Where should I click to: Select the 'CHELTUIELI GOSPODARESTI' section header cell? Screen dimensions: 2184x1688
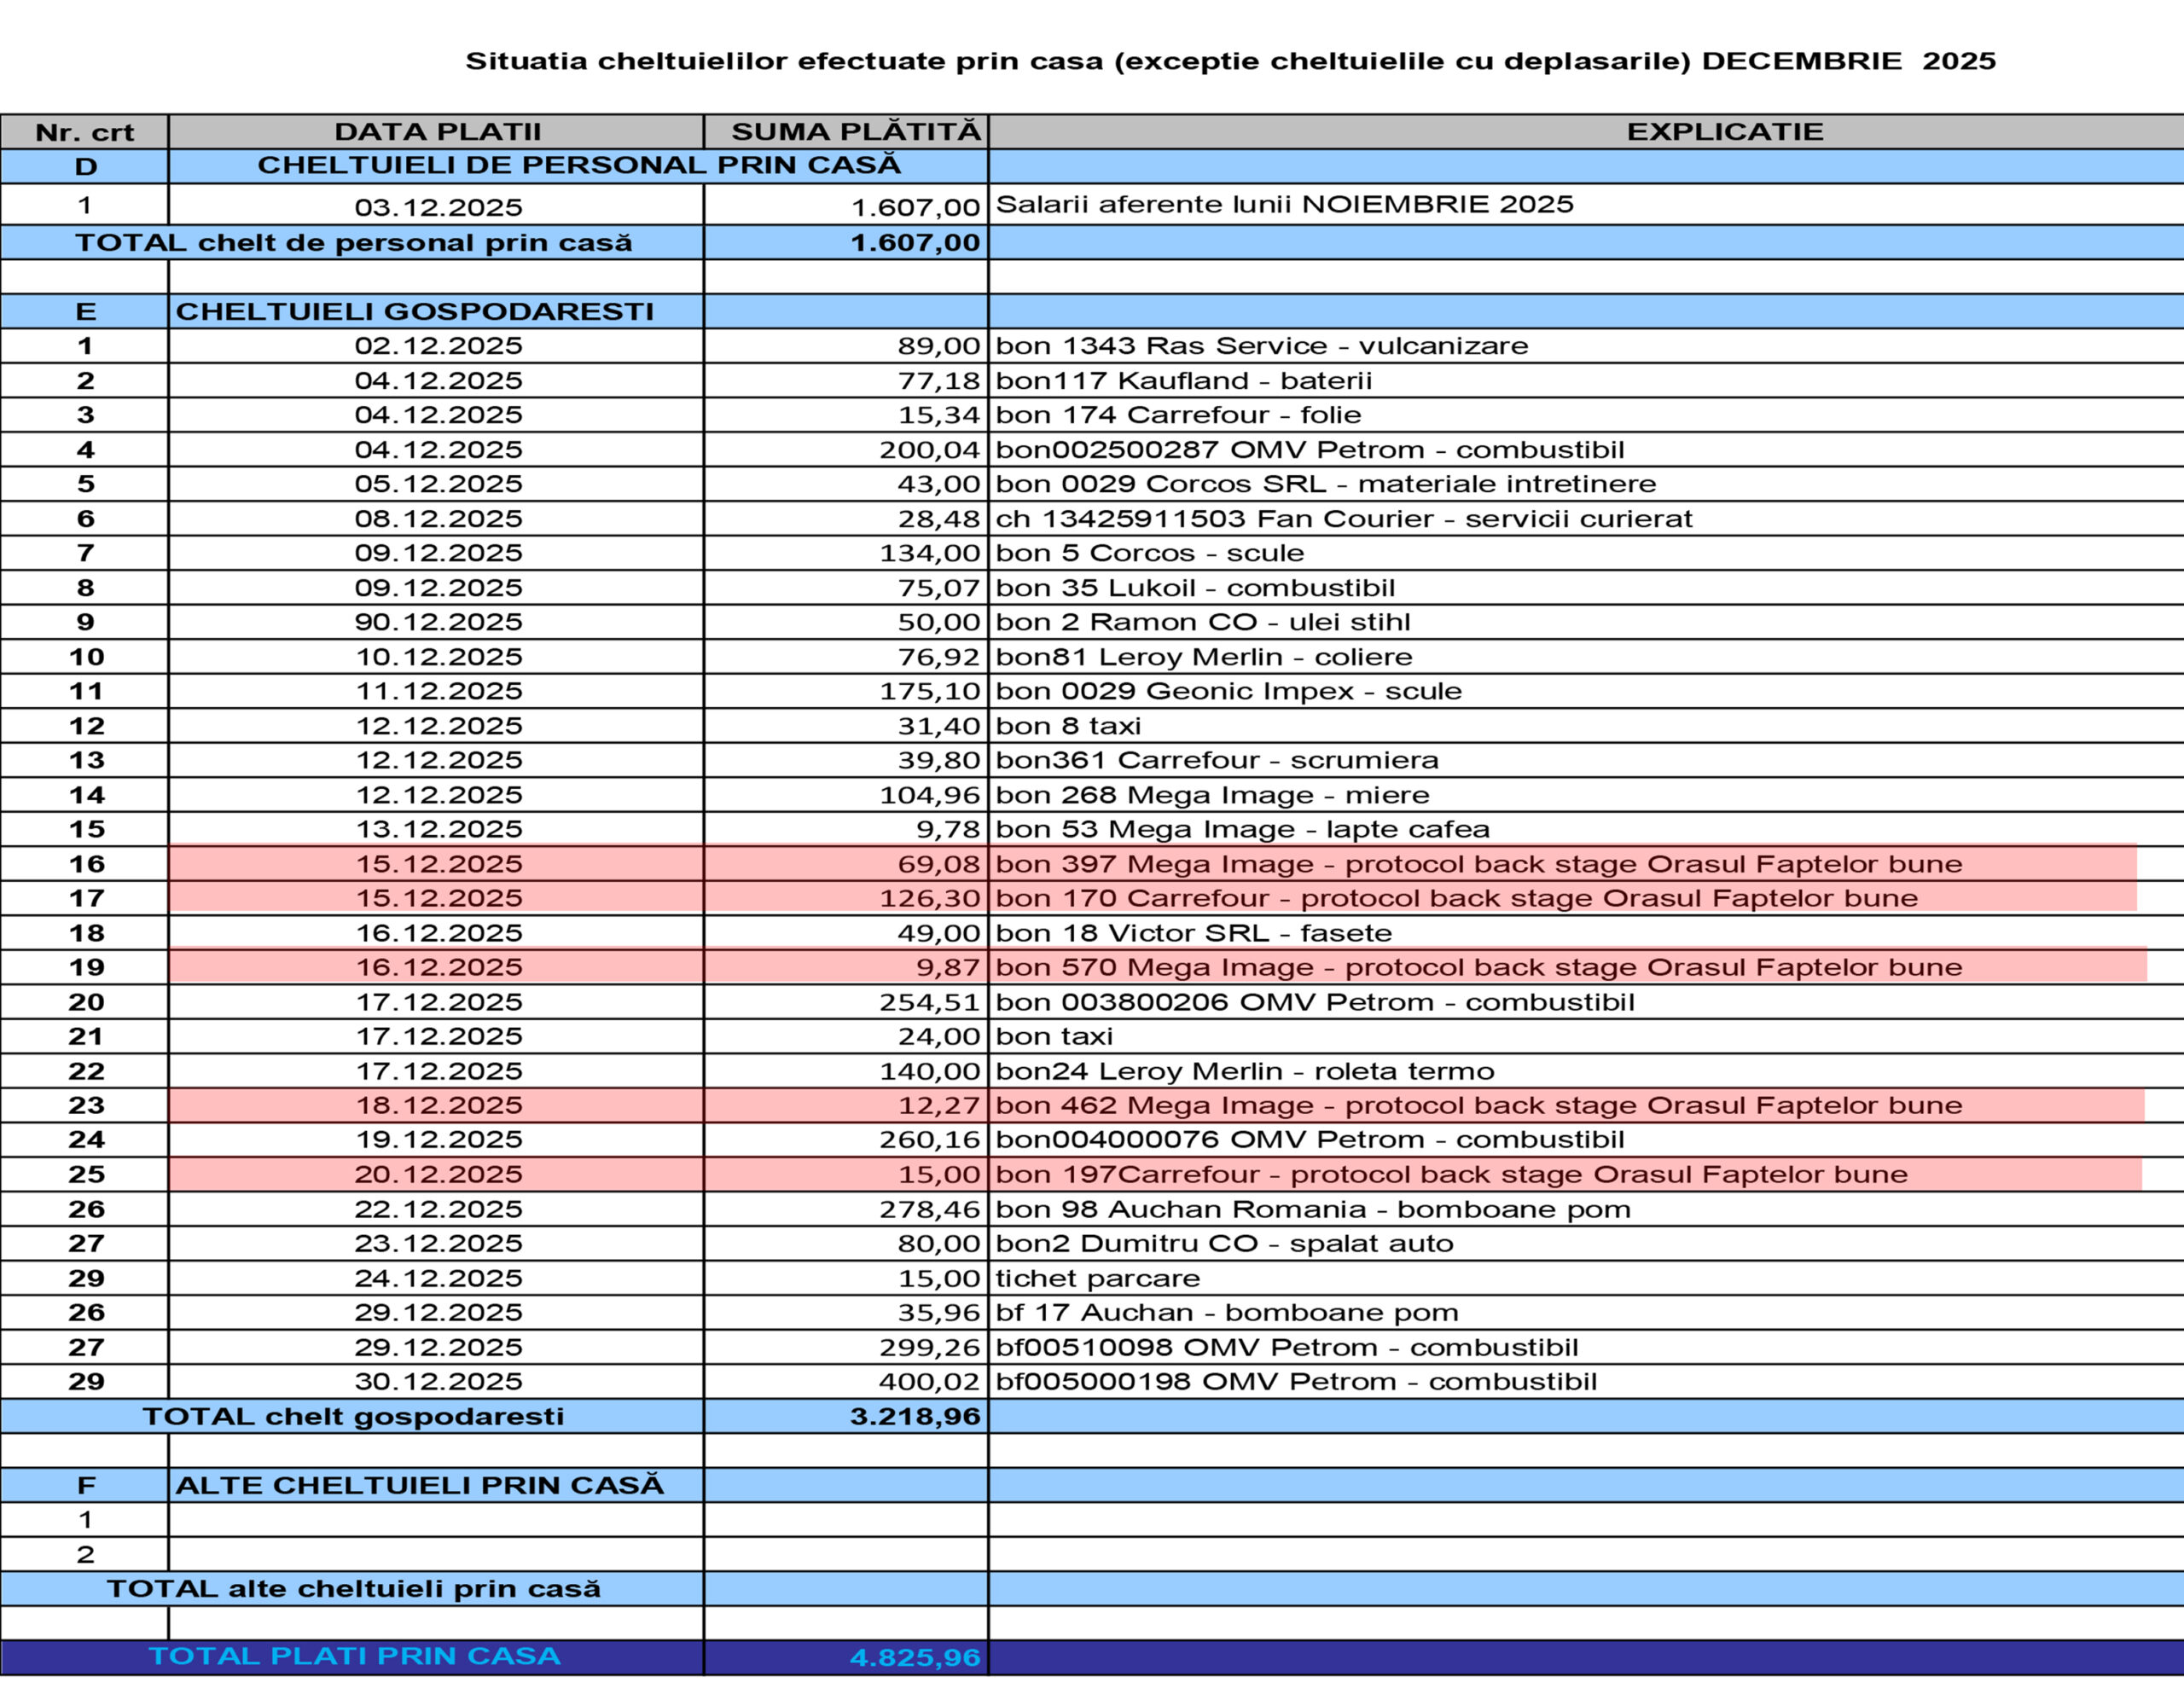point(414,312)
